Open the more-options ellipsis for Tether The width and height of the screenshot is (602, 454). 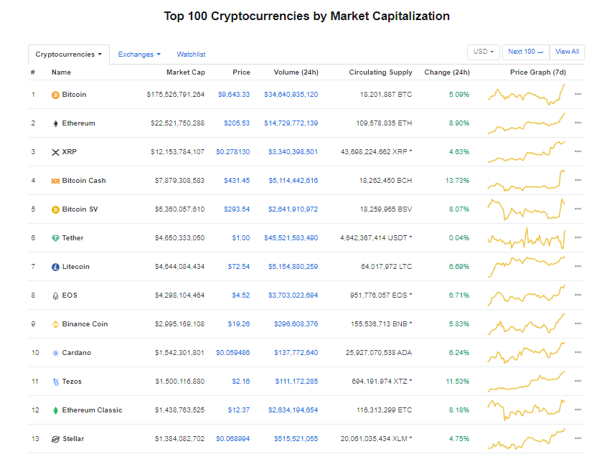pyautogui.click(x=578, y=237)
